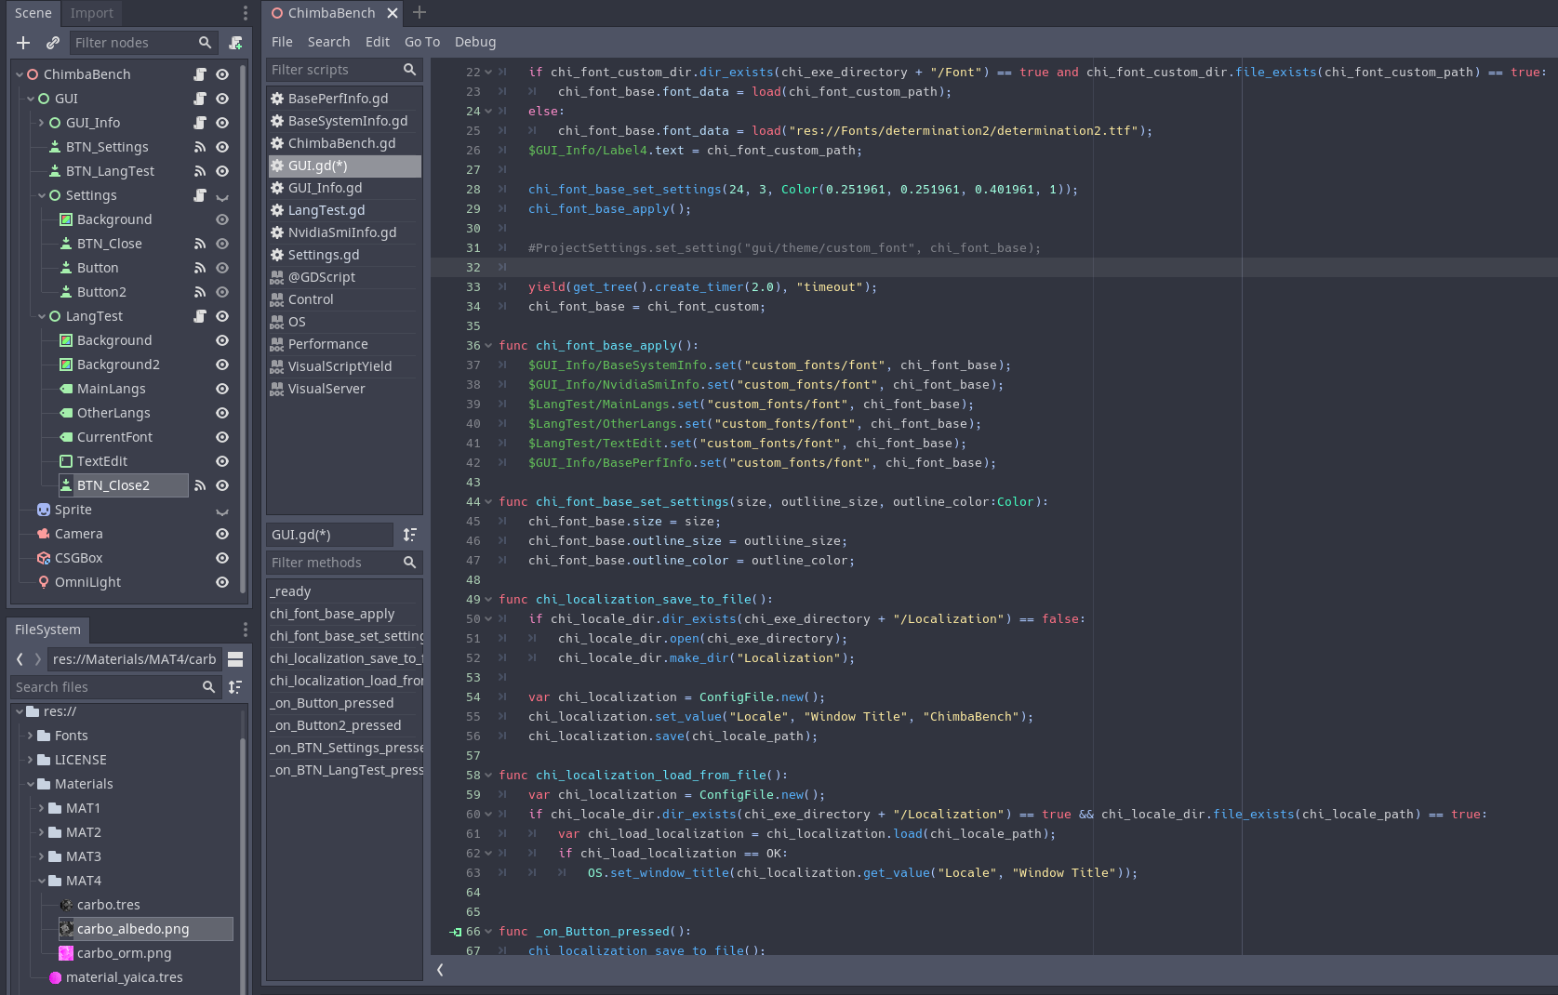Expand the GUI_Info node
Screen dimensions: 1558x995
[42, 123]
